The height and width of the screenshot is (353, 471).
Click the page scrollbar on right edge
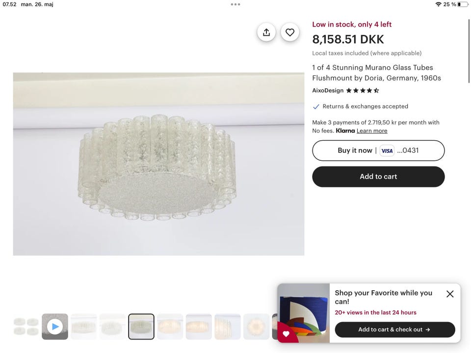point(469,49)
